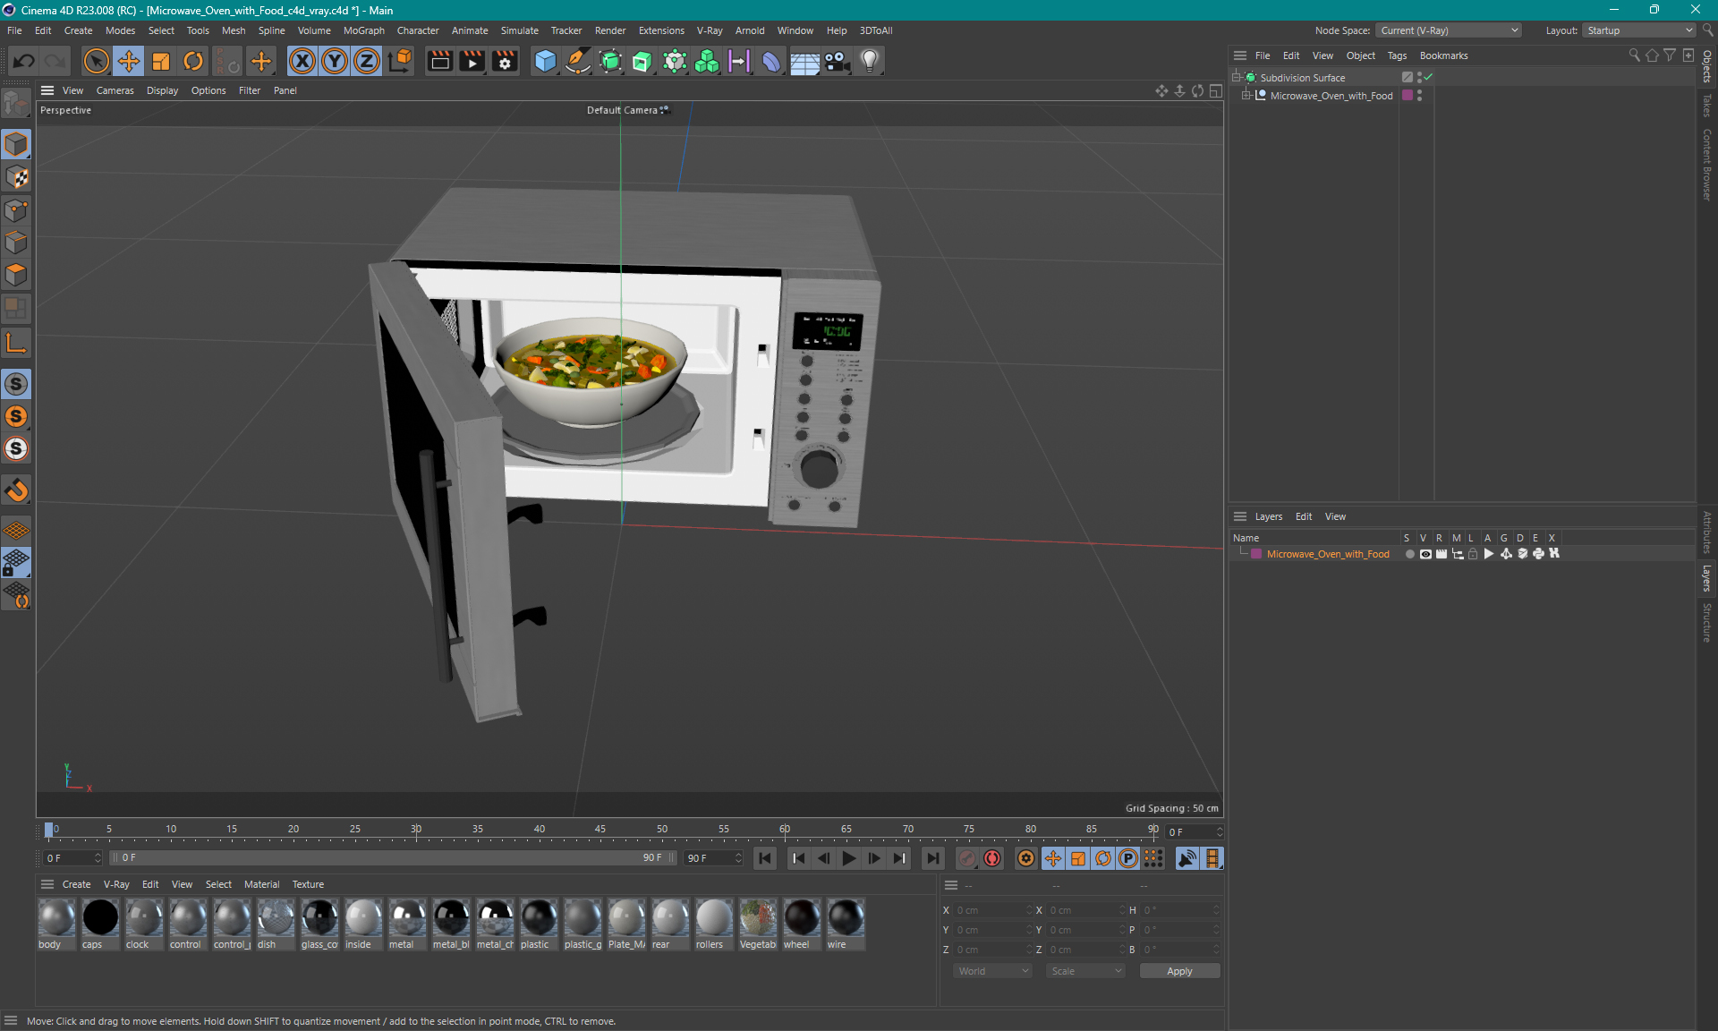Toggle layer solo dot for Microwave_Oven_with_Food
Screen dimensions: 1718x1031
click(x=1409, y=554)
